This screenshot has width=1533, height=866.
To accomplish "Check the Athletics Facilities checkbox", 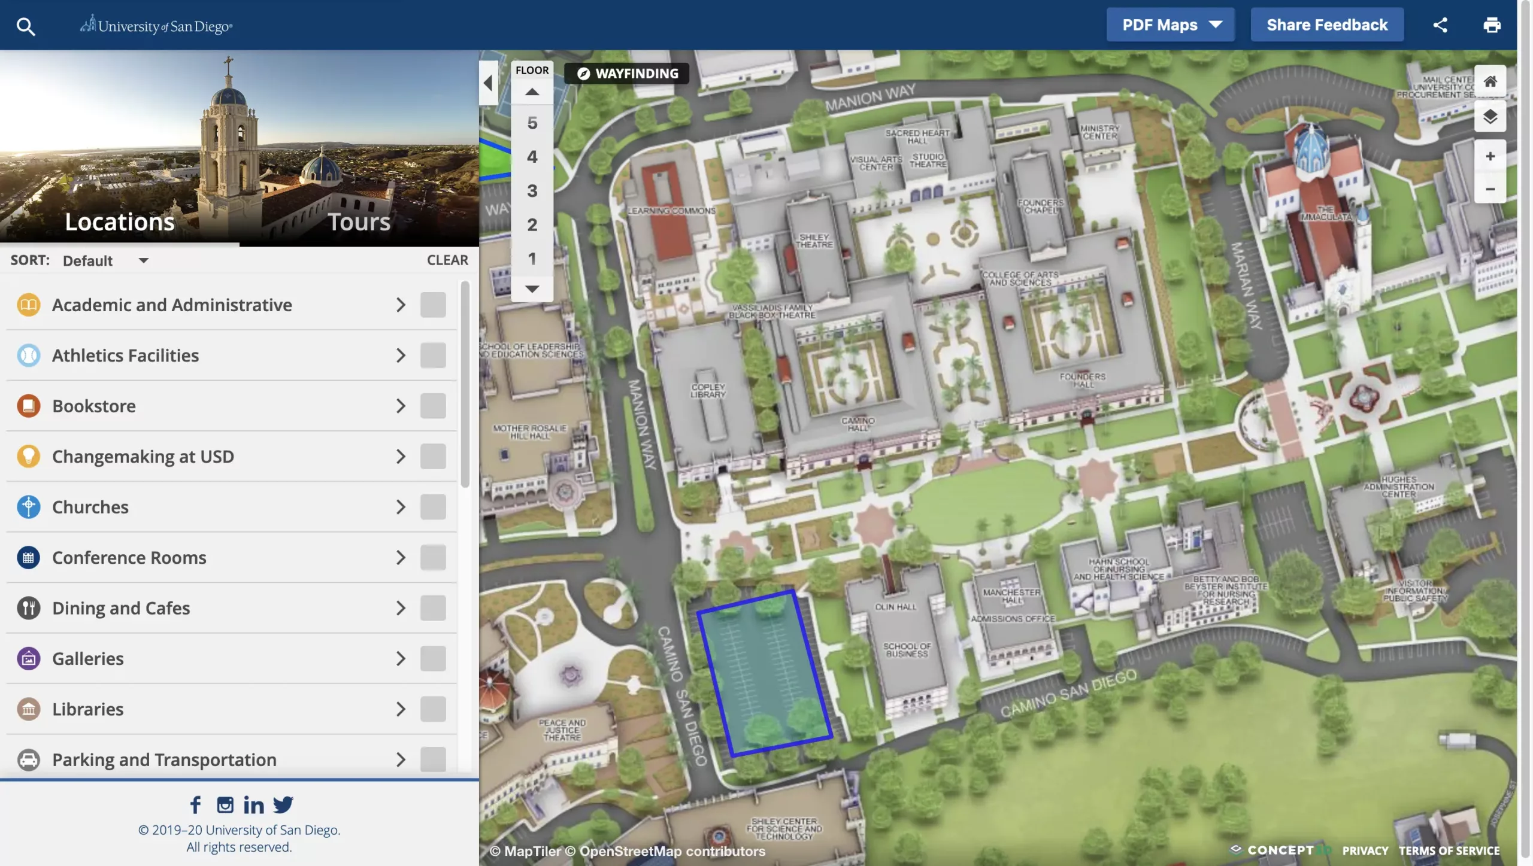I will point(433,355).
